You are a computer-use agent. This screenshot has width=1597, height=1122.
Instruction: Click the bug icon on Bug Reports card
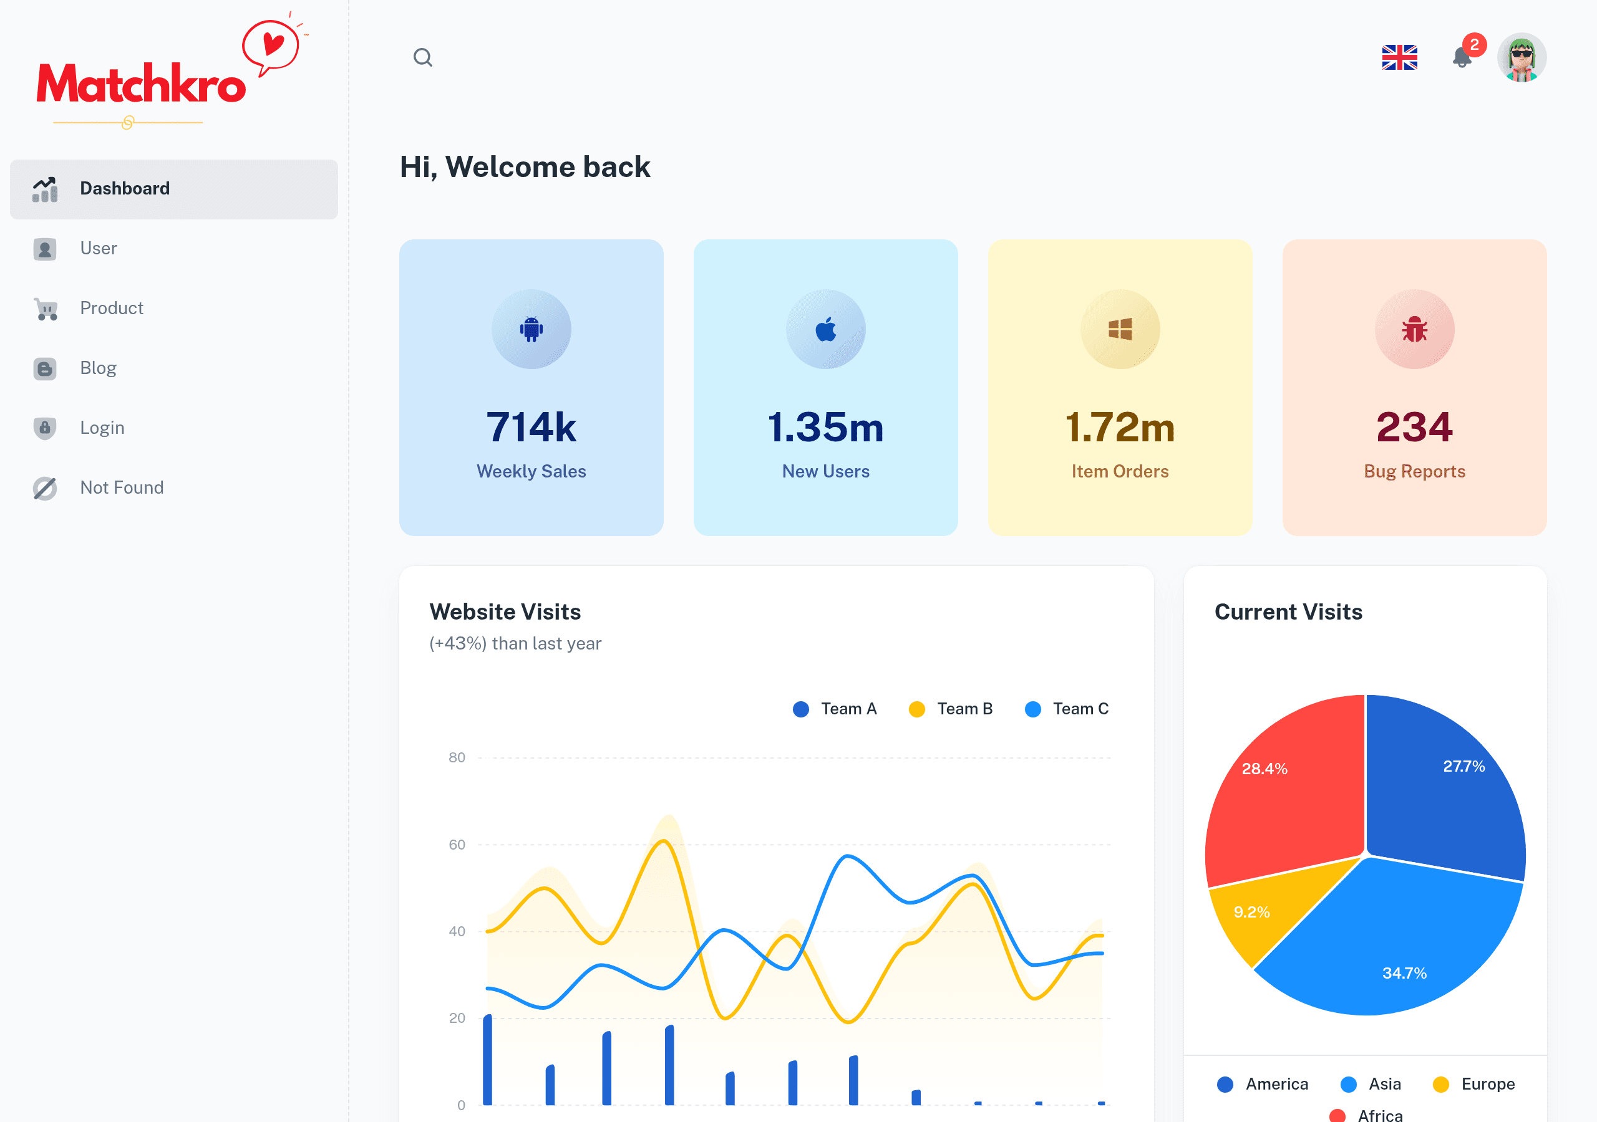(1414, 329)
